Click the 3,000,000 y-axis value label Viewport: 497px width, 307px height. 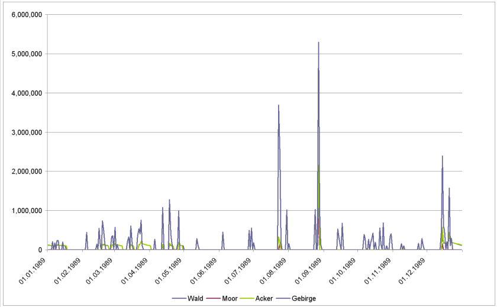pos(27,132)
